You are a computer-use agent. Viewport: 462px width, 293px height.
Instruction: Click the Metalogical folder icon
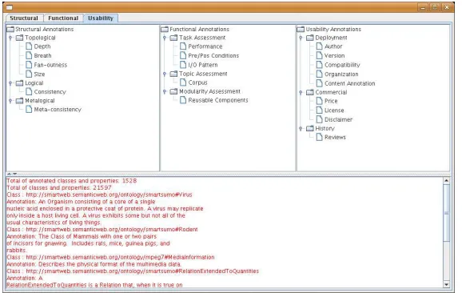point(19,101)
